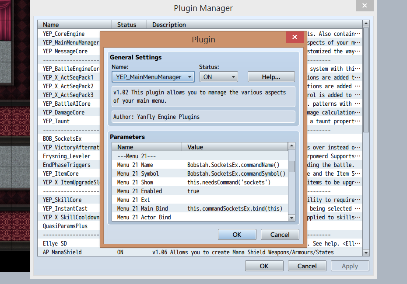Select QuasiParamsPlus in plugin list

65,226
